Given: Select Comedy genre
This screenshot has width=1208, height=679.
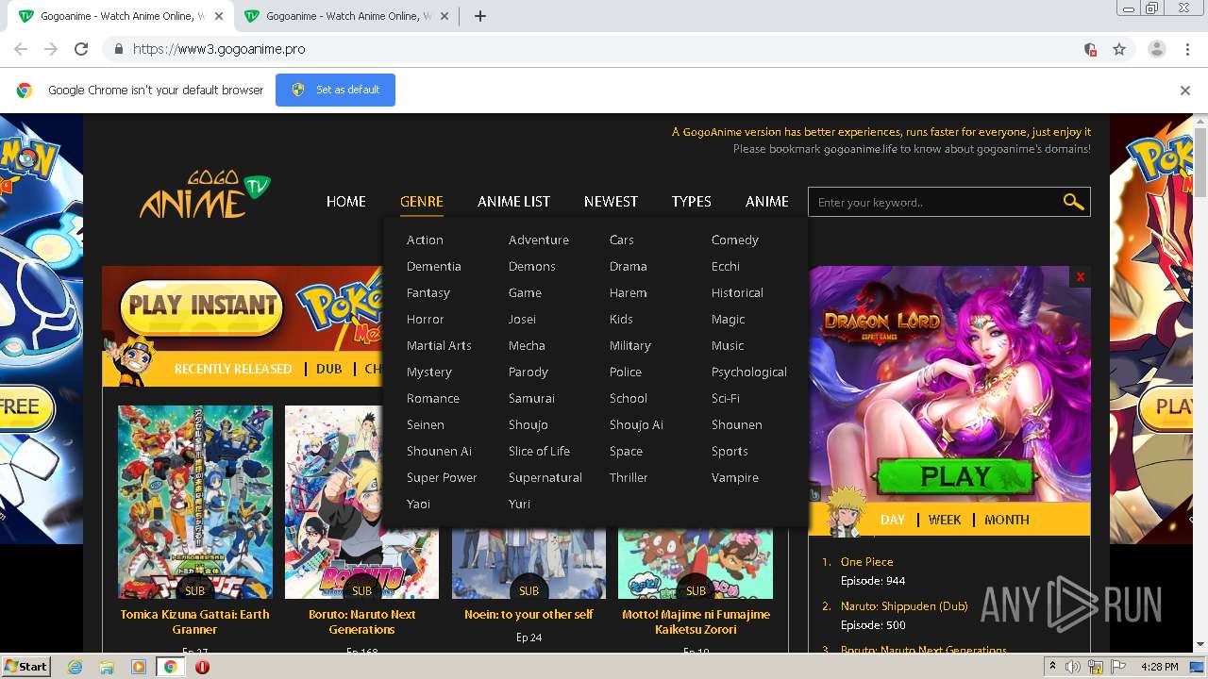Looking at the screenshot, I should point(734,240).
